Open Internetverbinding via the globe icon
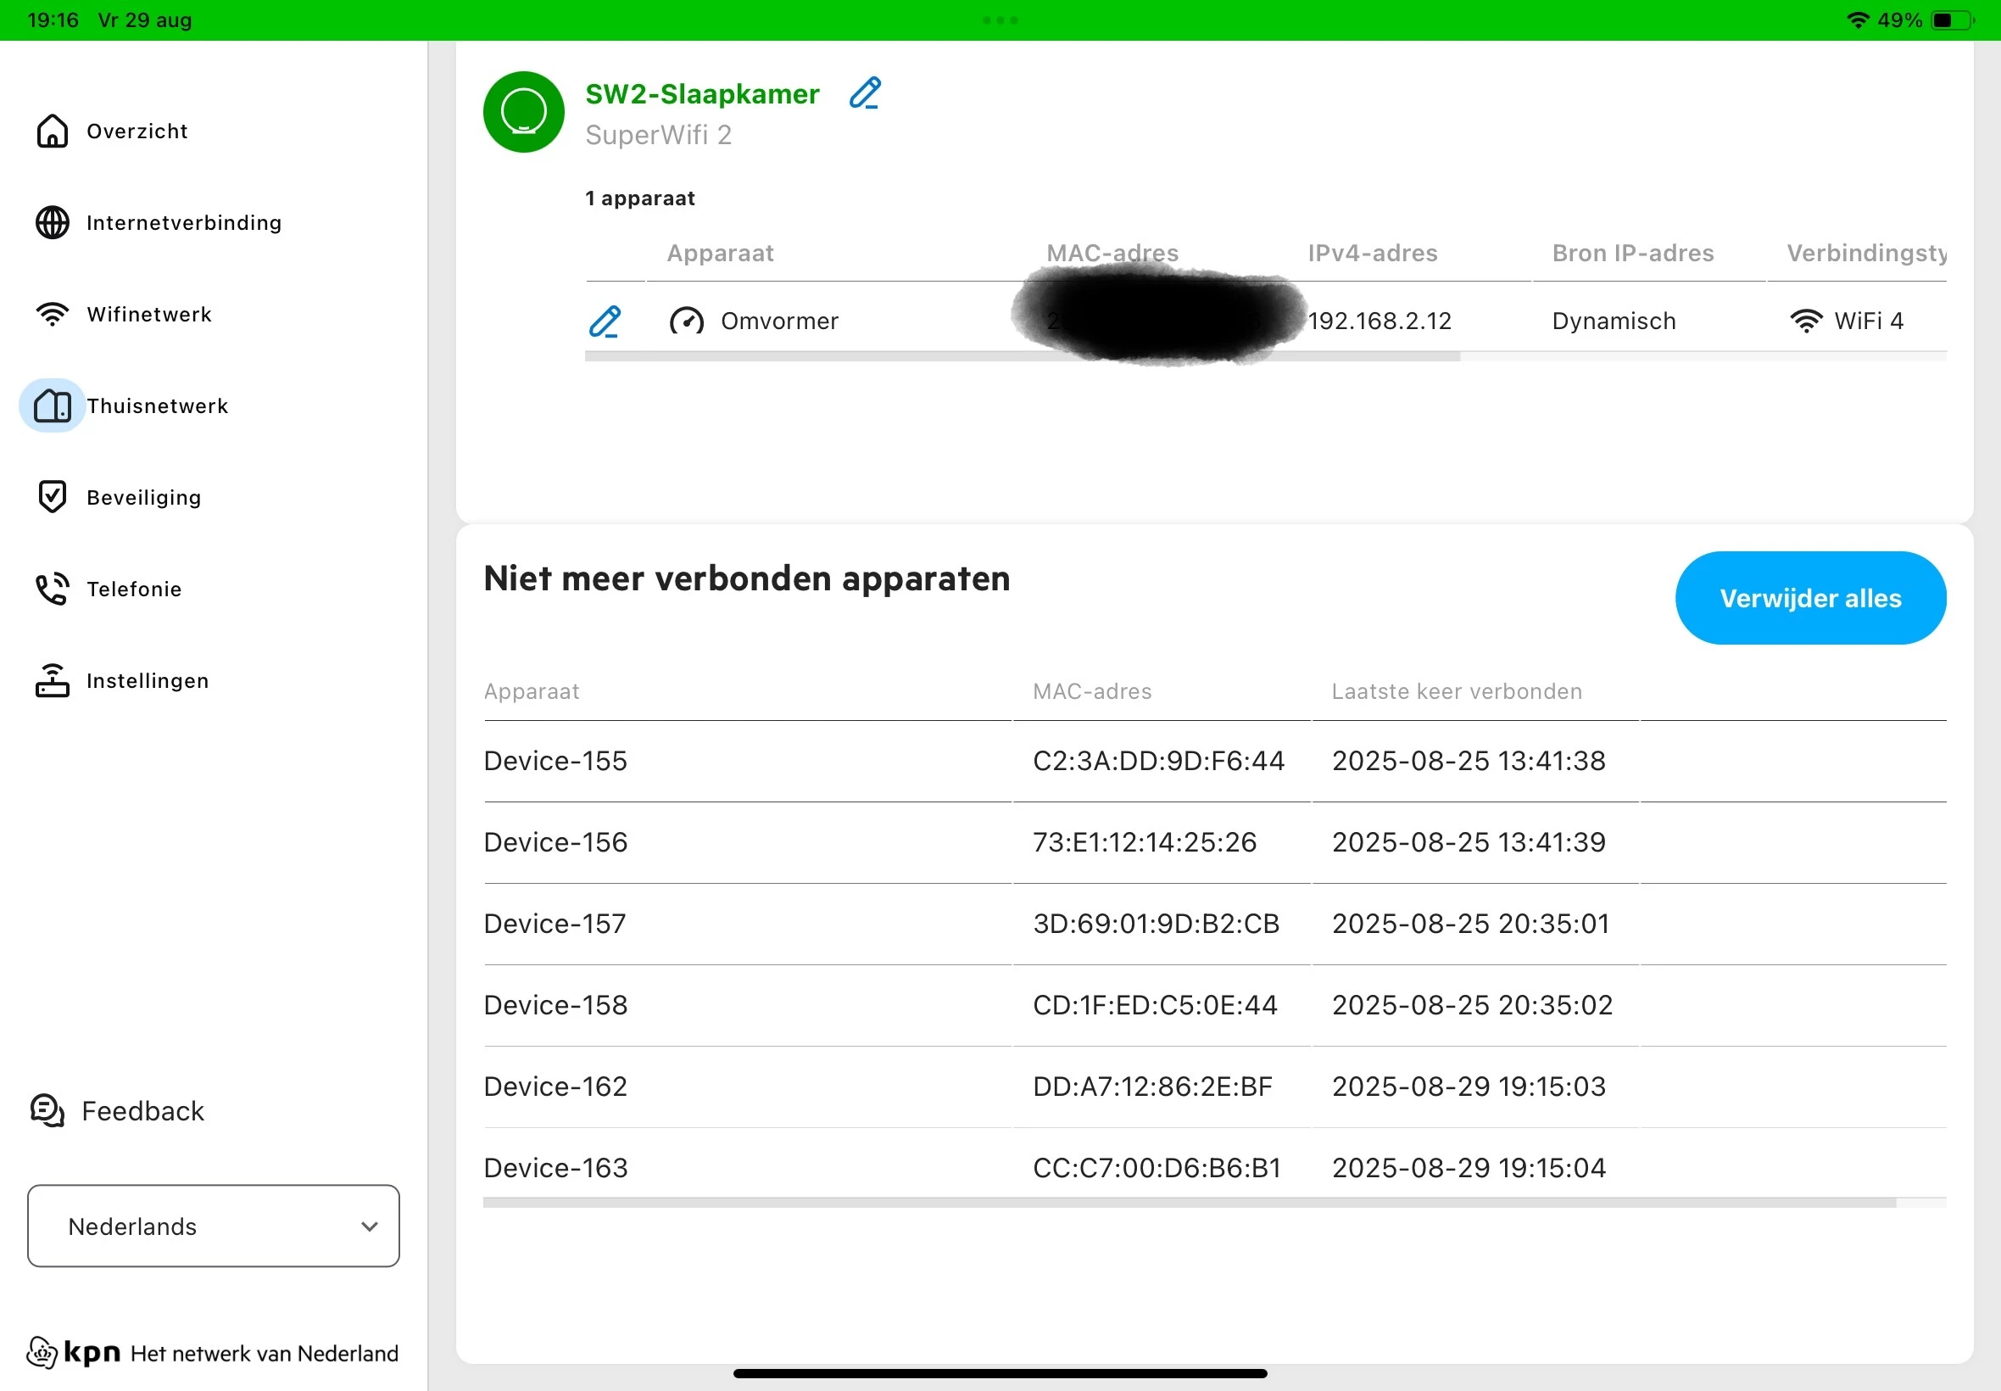The width and height of the screenshot is (2001, 1391). tap(53, 222)
